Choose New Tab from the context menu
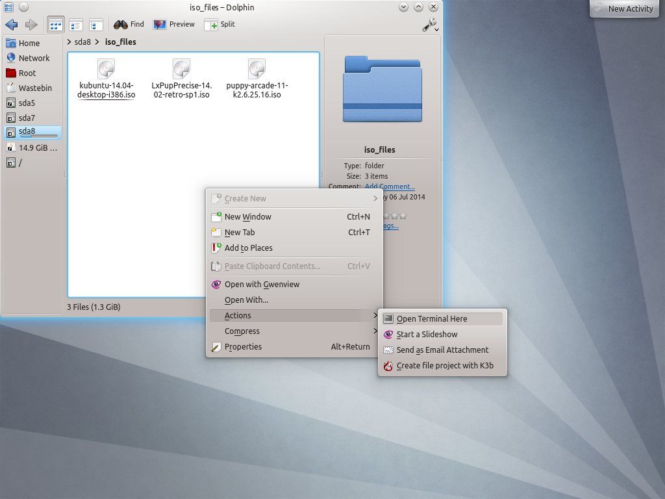 pos(293,232)
